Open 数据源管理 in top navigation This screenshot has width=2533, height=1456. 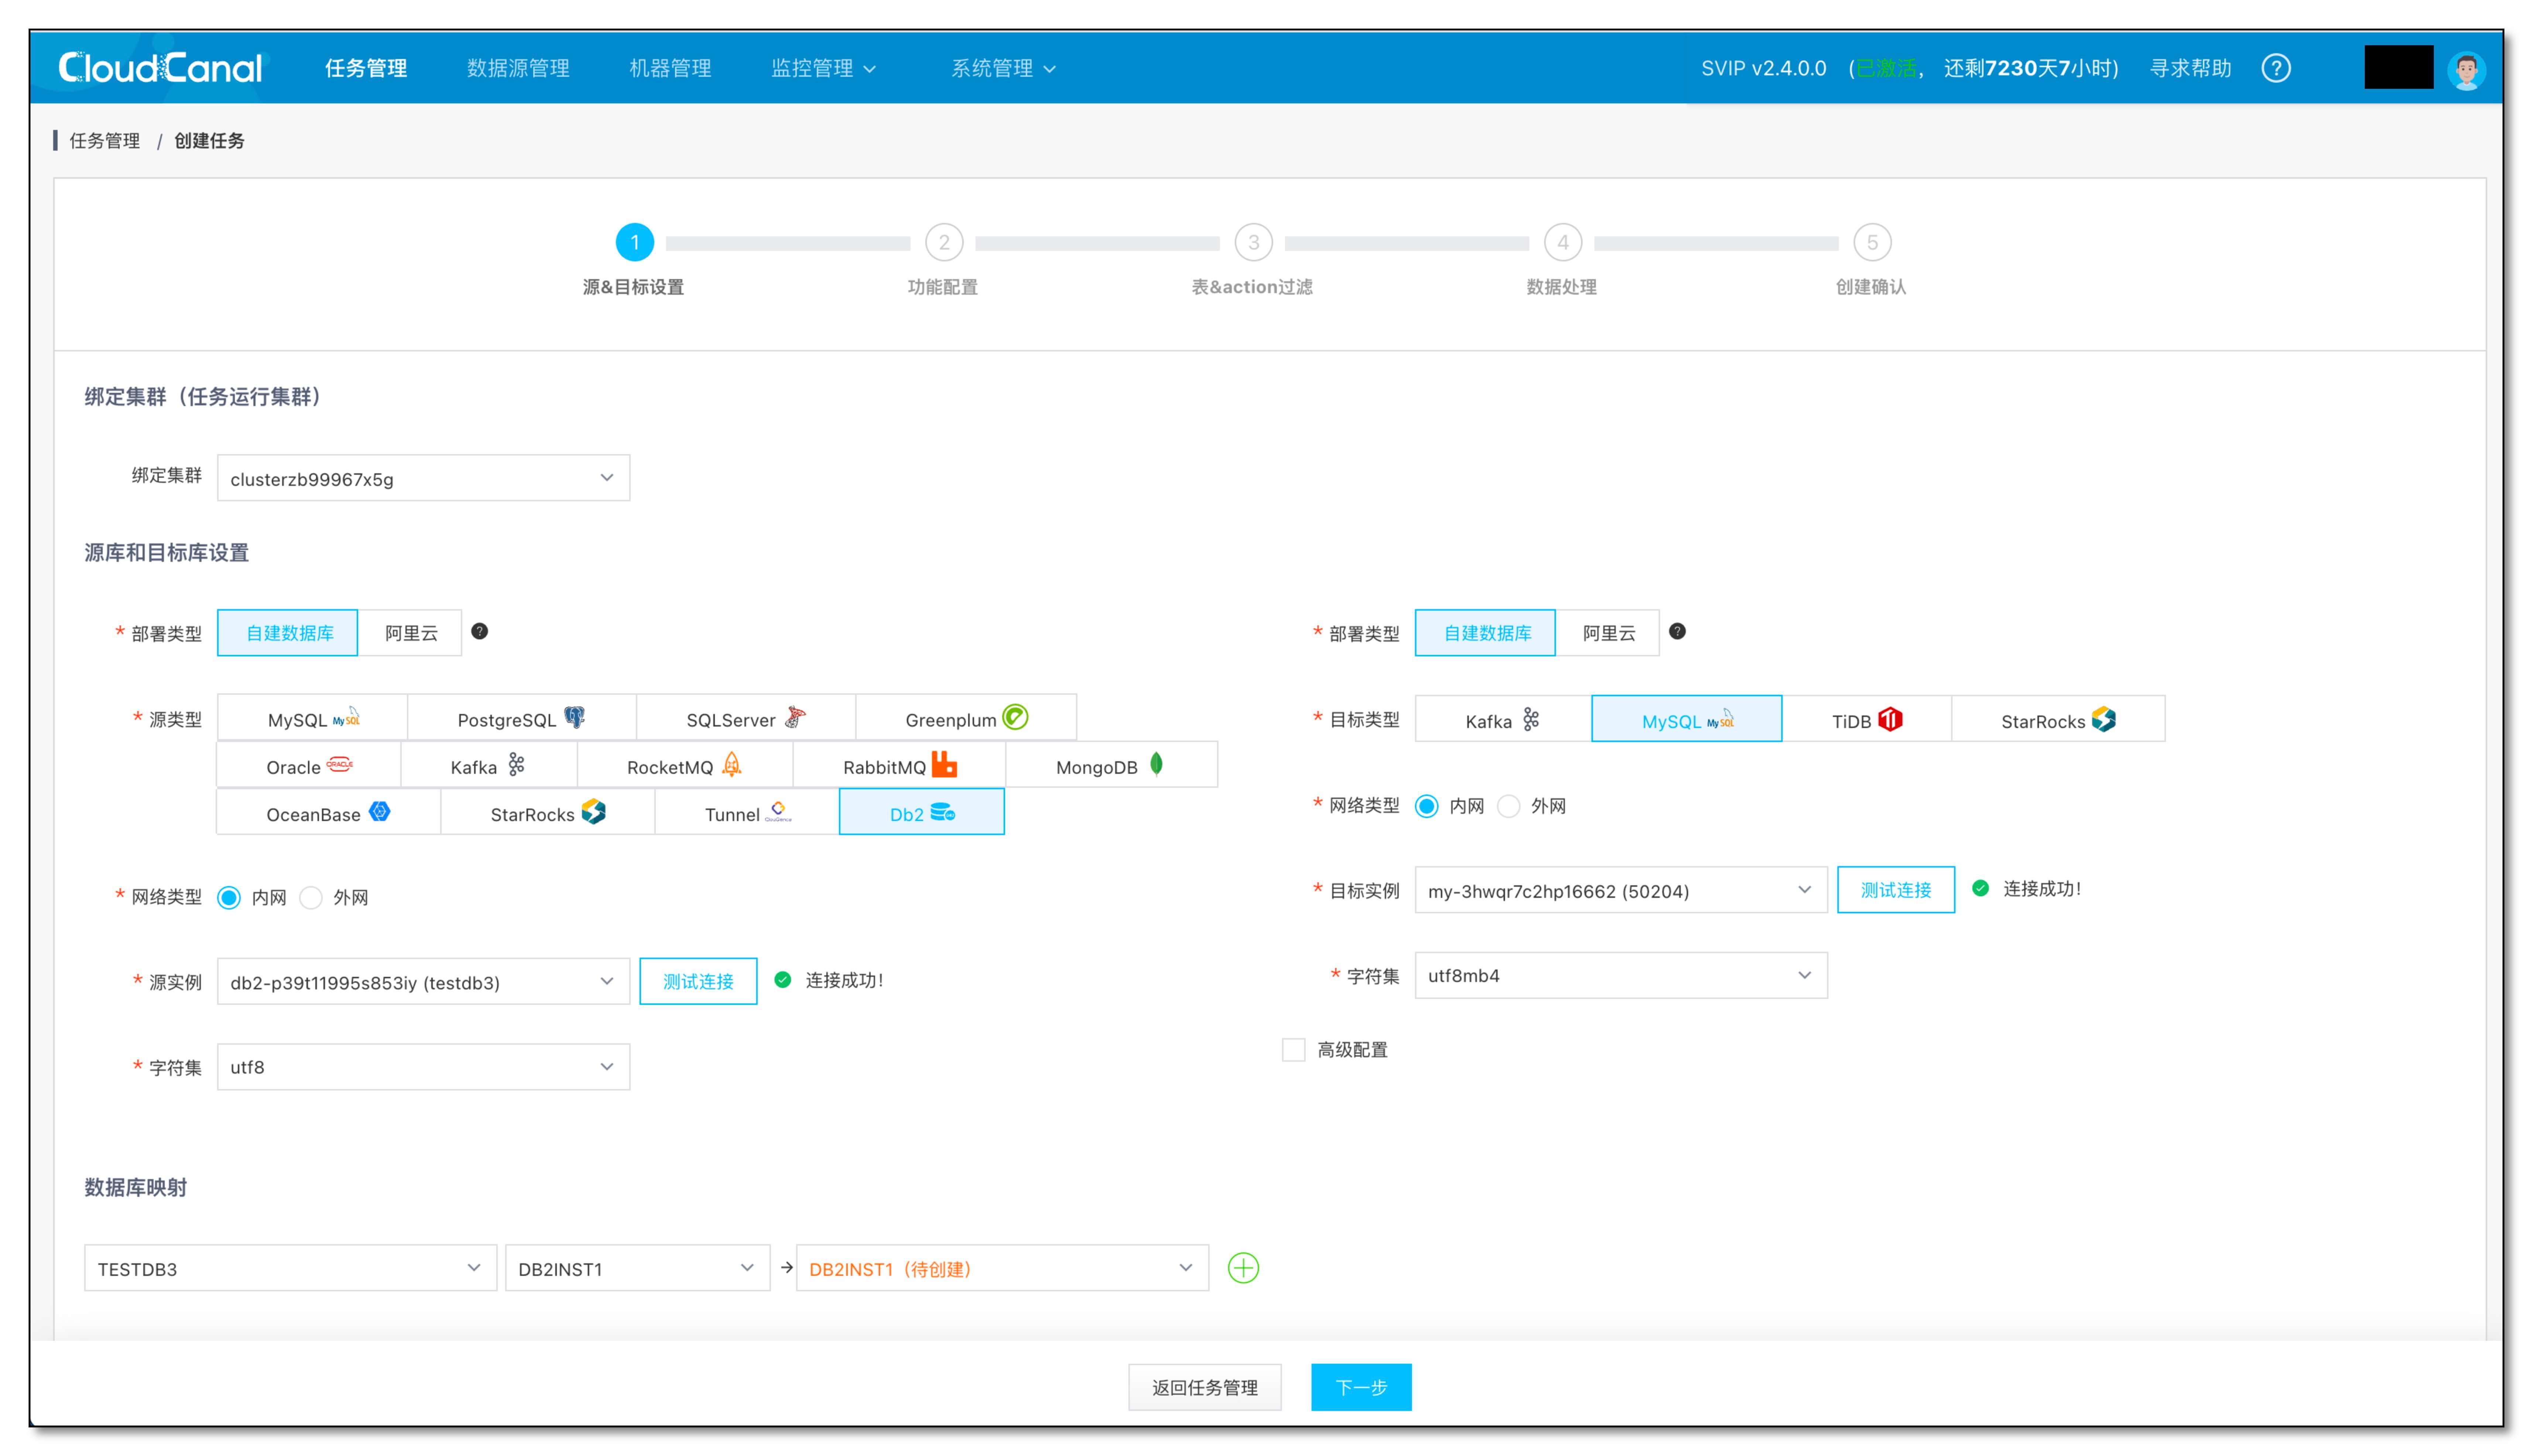point(518,68)
